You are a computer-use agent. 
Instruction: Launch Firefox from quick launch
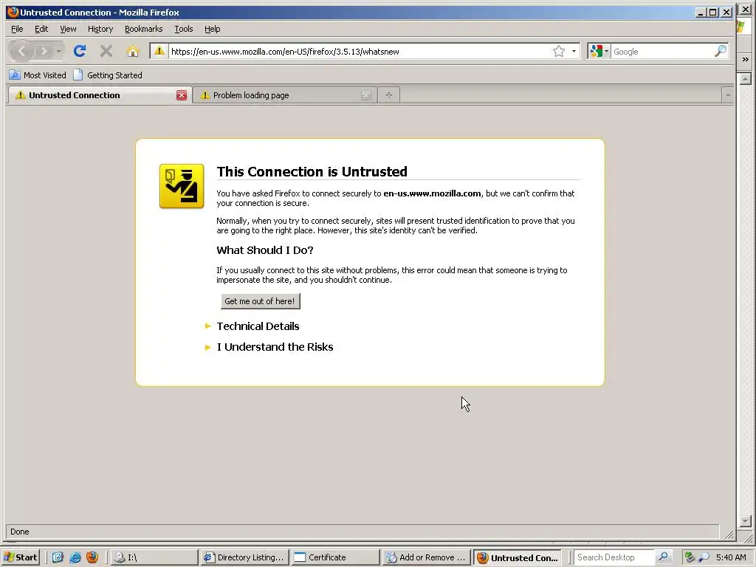92,557
